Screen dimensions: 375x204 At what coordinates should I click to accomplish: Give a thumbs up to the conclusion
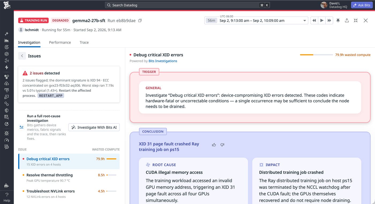point(214,145)
